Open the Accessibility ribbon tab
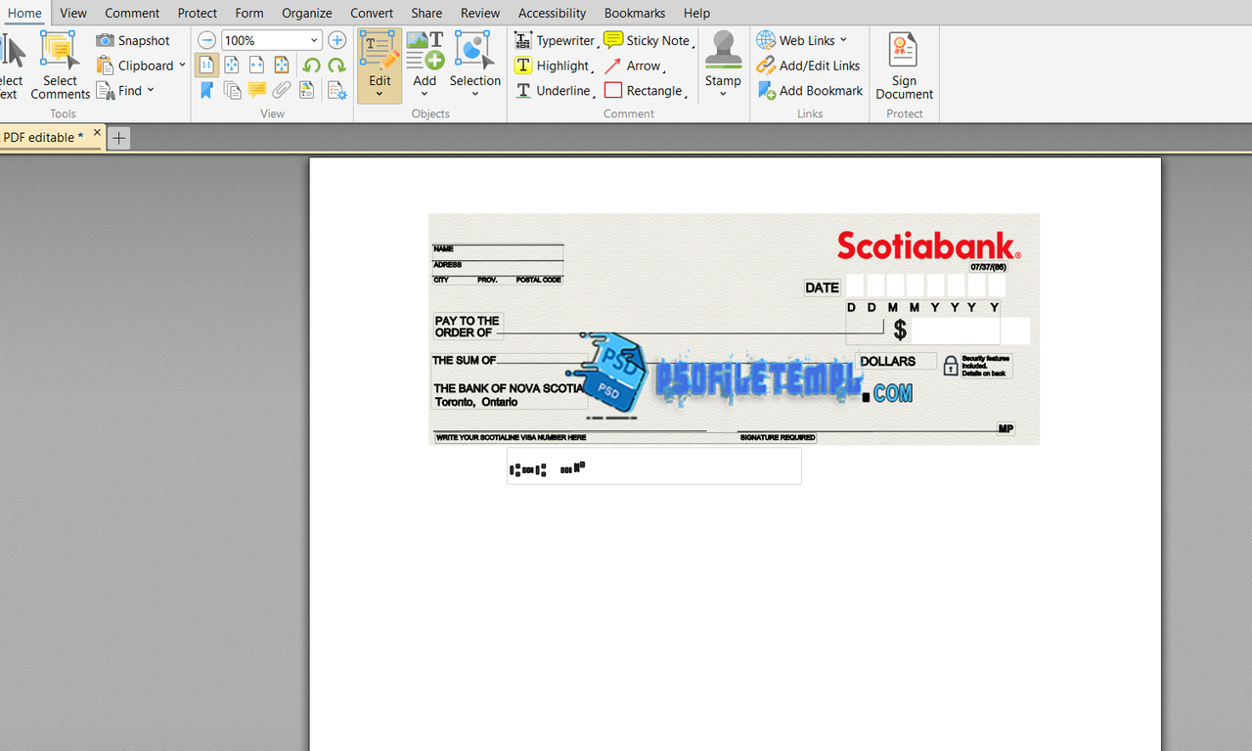Image resolution: width=1252 pixels, height=751 pixels. pyautogui.click(x=553, y=13)
